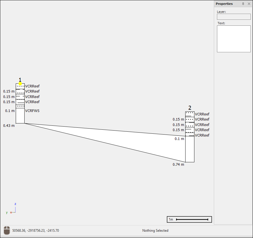Click inside the Text box in Properties
253x238 pixels.
tap(234, 39)
